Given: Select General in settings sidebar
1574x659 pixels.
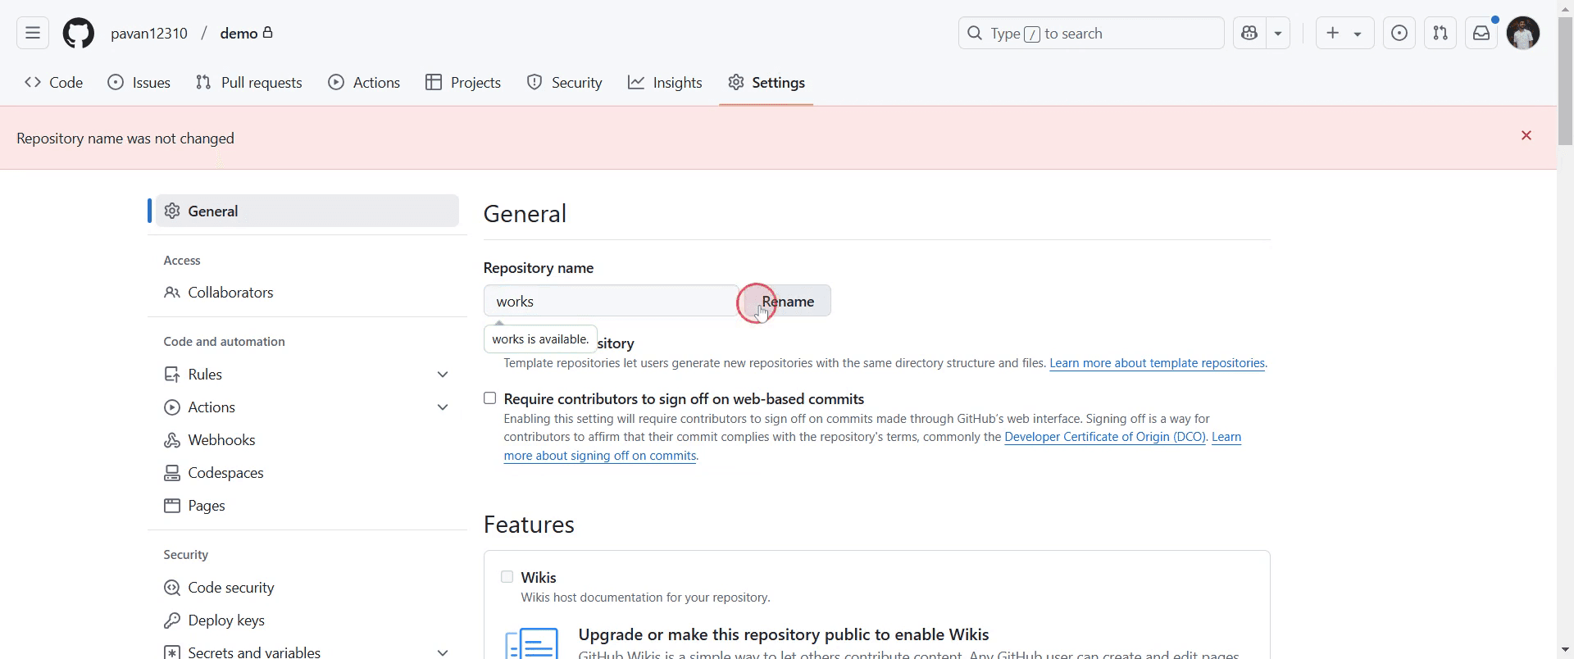Looking at the screenshot, I should (x=307, y=211).
